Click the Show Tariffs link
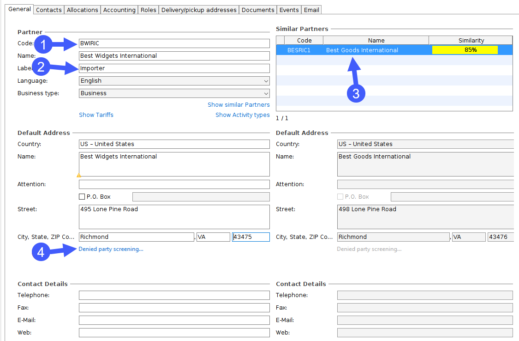The width and height of the screenshot is (519, 341). [x=96, y=115]
